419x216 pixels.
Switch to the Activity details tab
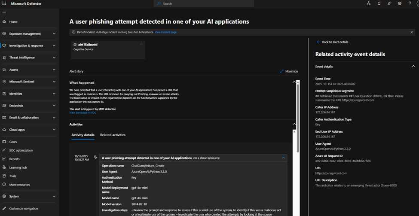83,135
